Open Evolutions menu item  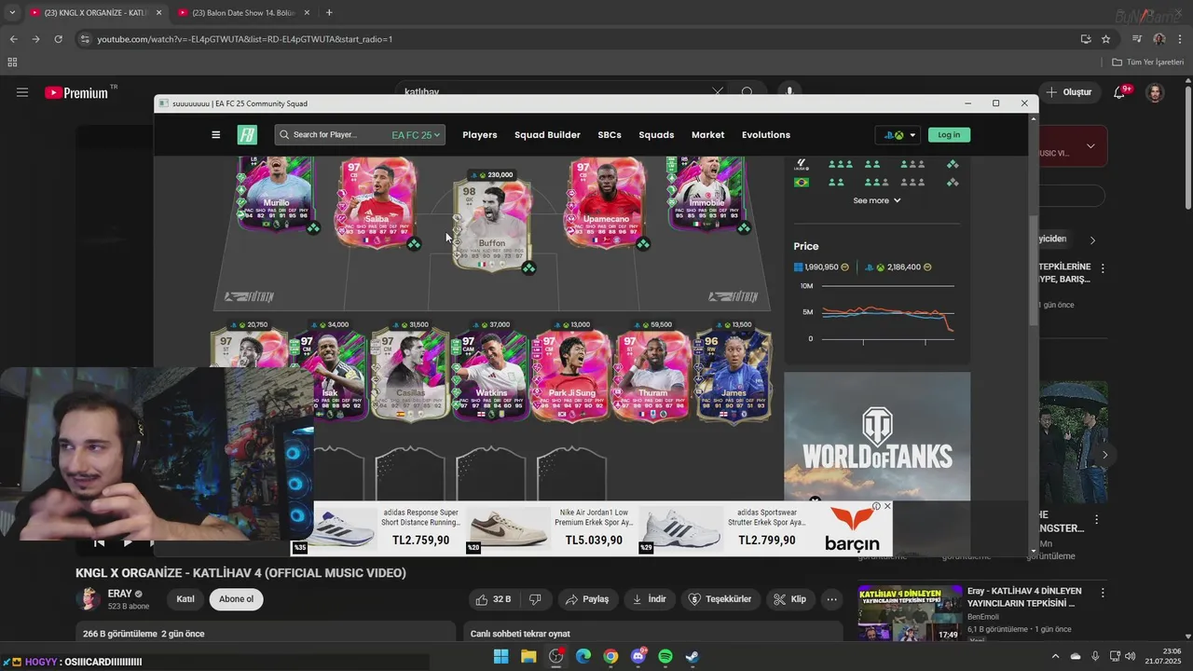tap(766, 135)
